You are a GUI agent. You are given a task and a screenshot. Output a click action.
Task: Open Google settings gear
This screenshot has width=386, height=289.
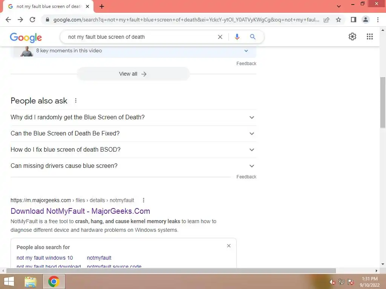352,37
